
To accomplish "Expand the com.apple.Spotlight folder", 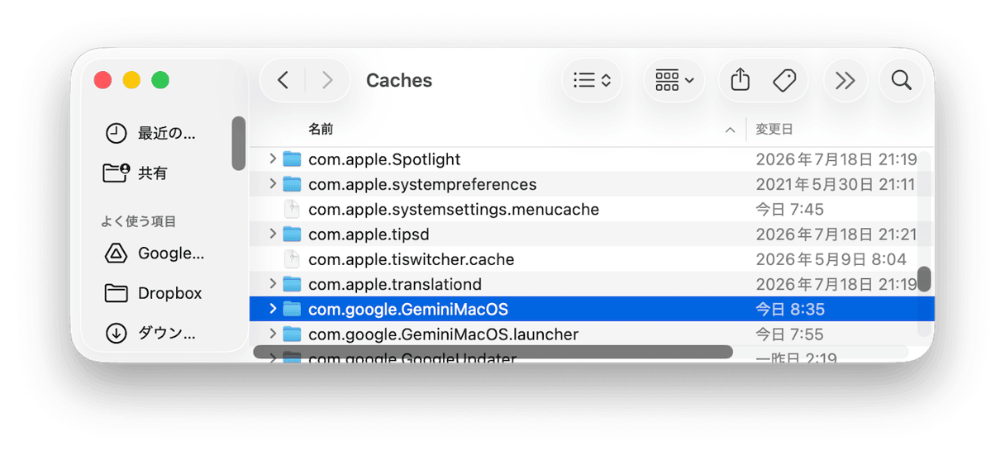I will tap(273, 159).
